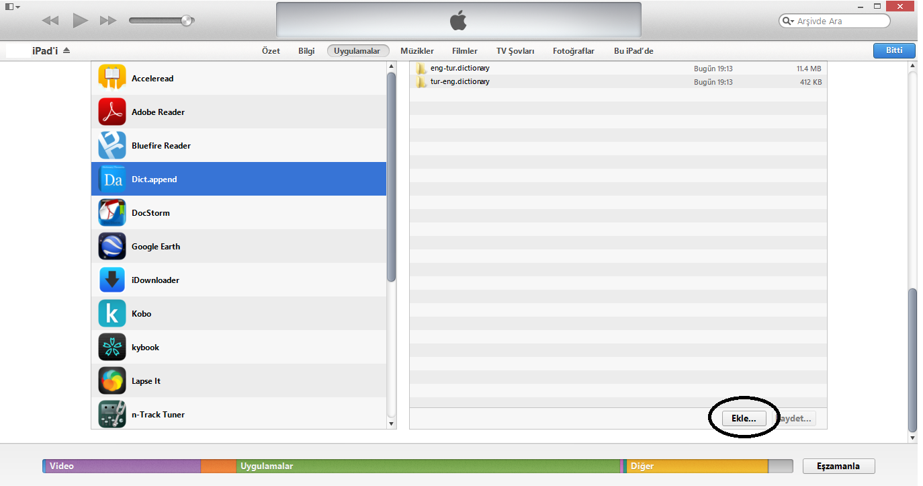The height and width of the screenshot is (486, 923).
Task: Click the Apple logo status display
Action: click(x=458, y=20)
